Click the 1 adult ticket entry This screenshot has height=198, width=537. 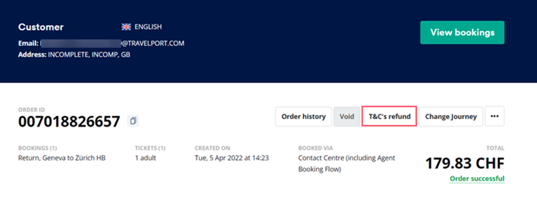pos(145,158)
